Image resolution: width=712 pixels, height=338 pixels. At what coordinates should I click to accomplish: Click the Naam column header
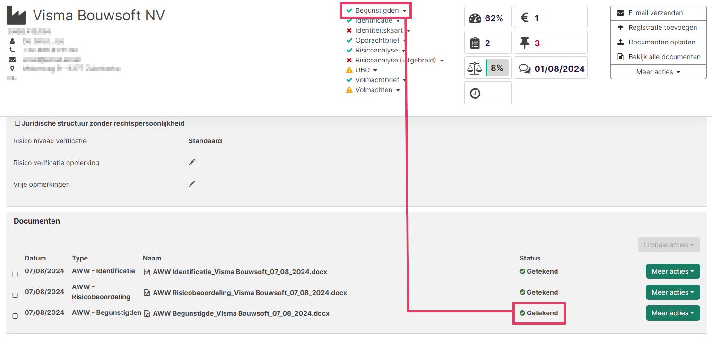[152, 258]
